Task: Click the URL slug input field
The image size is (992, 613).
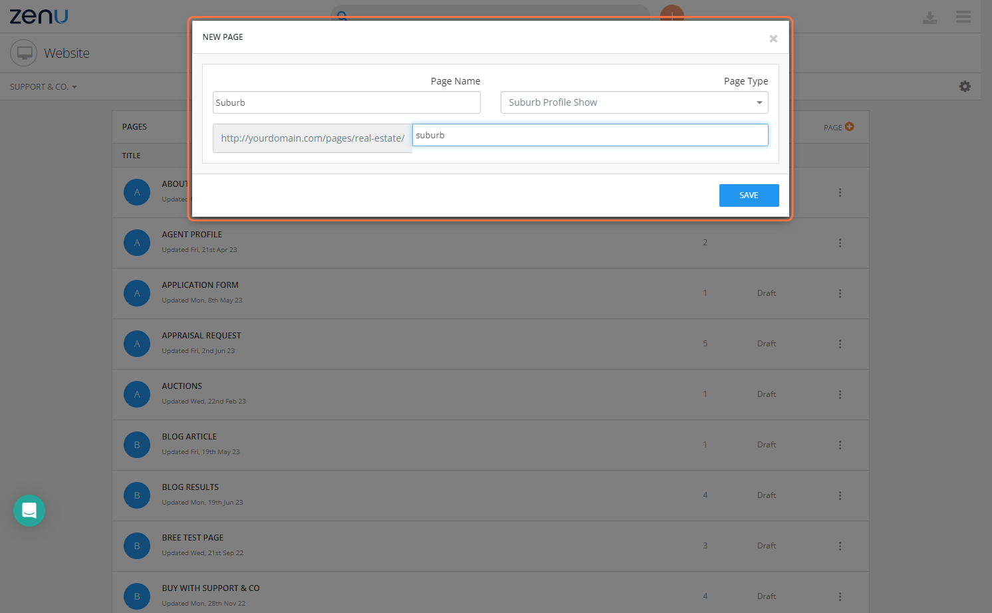Action: (x=590, y=135)
